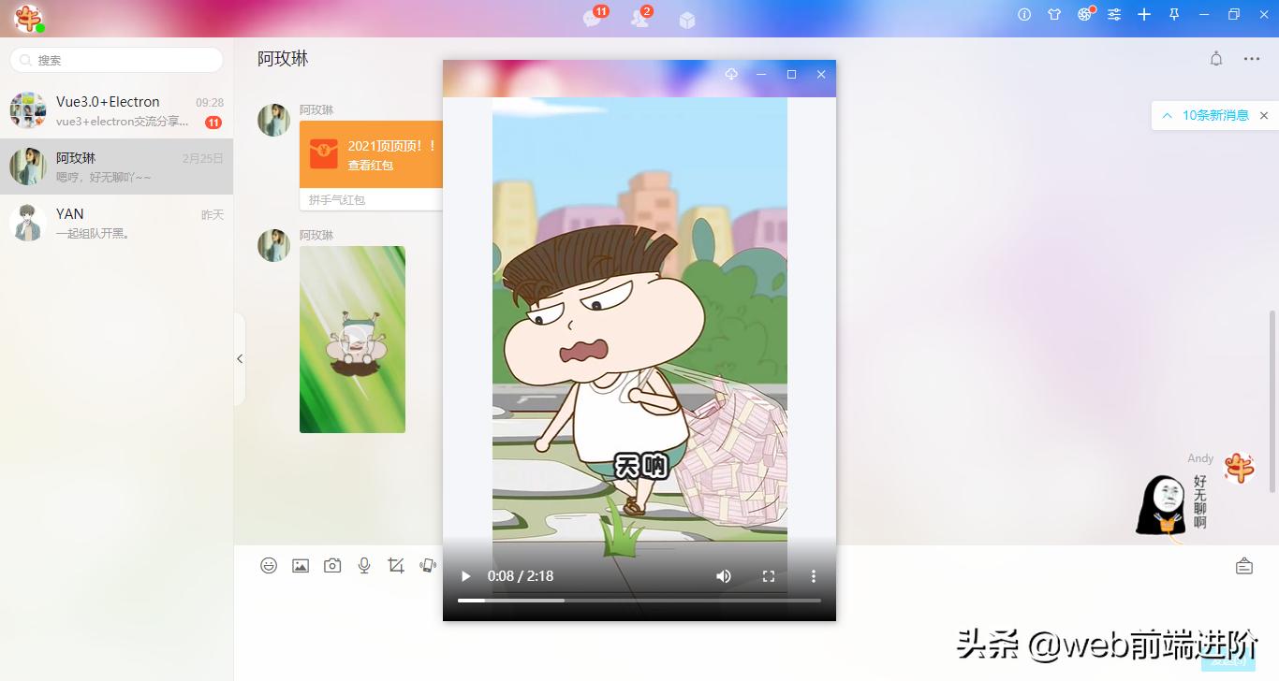This screenshot has width=1279, height=681.
Task: Open the red packet via 查看红包
Action: [370, 166]
